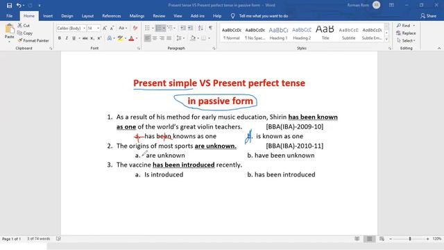Open the font size dropdown
Image resolution: width=444 pixels, height=250 pixels.
pyautogui.click(x=99, y=28)
